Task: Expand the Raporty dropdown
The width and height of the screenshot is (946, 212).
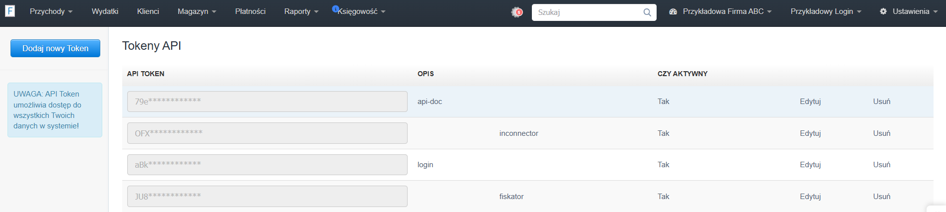Action: click(x=301, y=11)
